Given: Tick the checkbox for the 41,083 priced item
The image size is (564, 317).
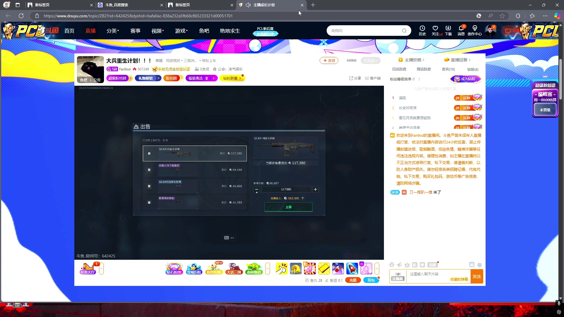Looking at the screenshot, I should coord(149,203).
